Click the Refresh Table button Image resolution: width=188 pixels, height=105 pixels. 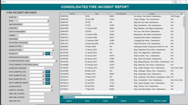(x=160, y=101)
